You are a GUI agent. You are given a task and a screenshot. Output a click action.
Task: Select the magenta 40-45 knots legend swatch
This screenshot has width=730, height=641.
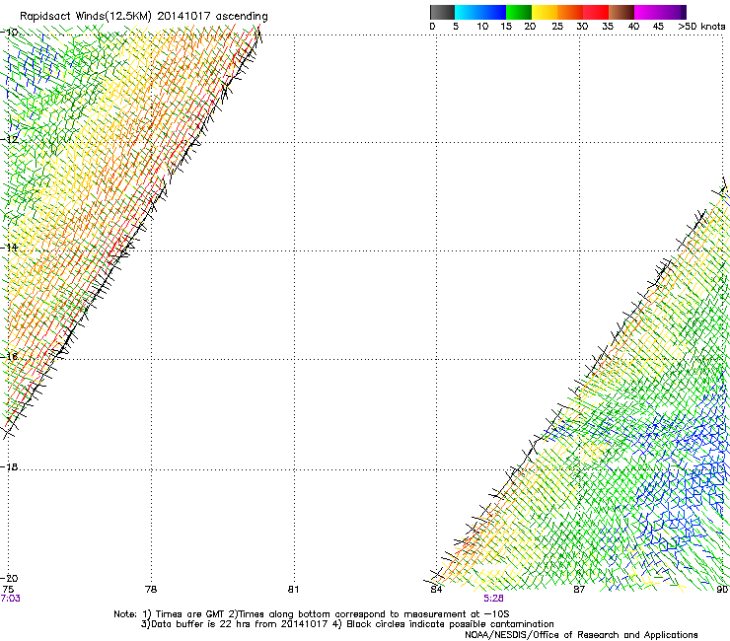click(647, 12)
